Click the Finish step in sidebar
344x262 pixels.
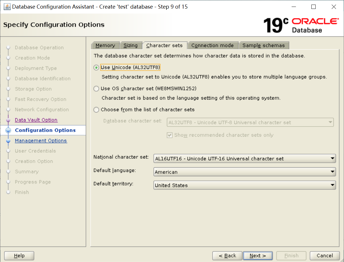22,192
